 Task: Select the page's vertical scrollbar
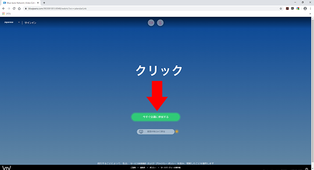coord(312,90)
